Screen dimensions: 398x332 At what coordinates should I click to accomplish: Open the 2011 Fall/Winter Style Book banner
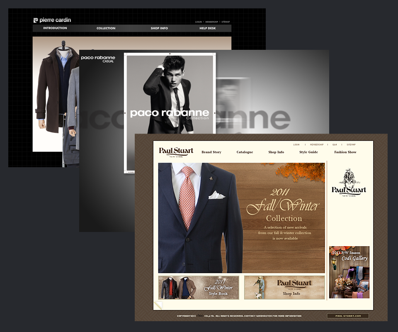click(x=199, y=288)
